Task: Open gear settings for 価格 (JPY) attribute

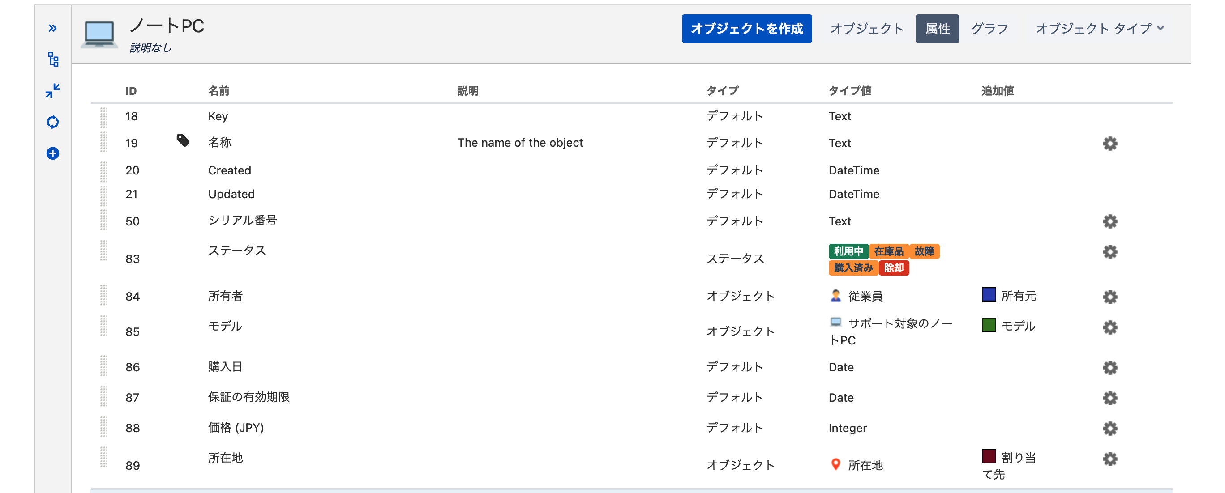Action: coord(1110,429)
